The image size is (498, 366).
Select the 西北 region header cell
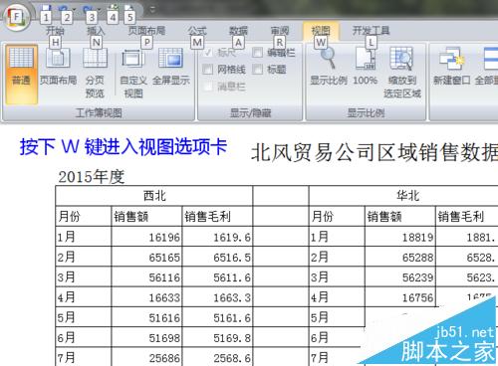click(x=154, y=196)
